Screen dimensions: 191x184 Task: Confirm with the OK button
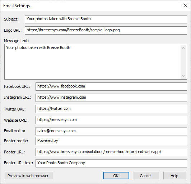pyautogui.click(x=116, y=176)
